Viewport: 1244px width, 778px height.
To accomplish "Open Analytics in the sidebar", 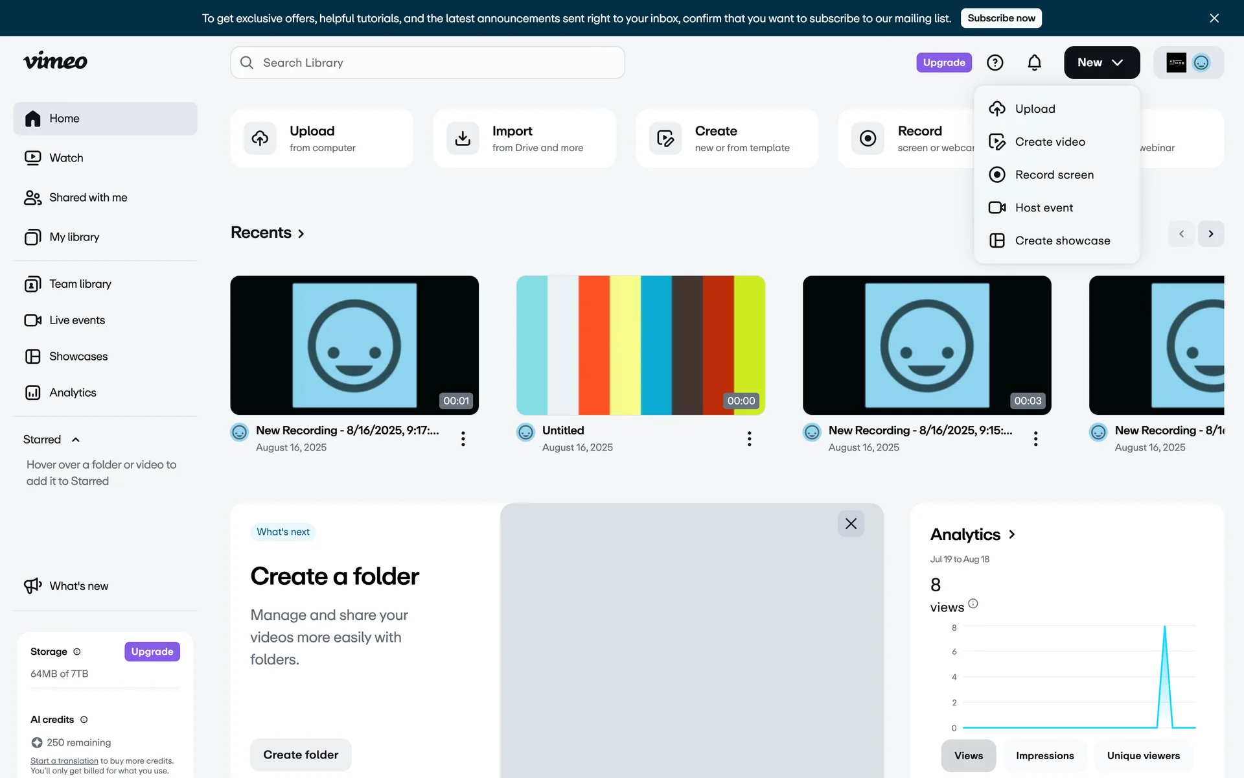I will (x=73, y=392).
